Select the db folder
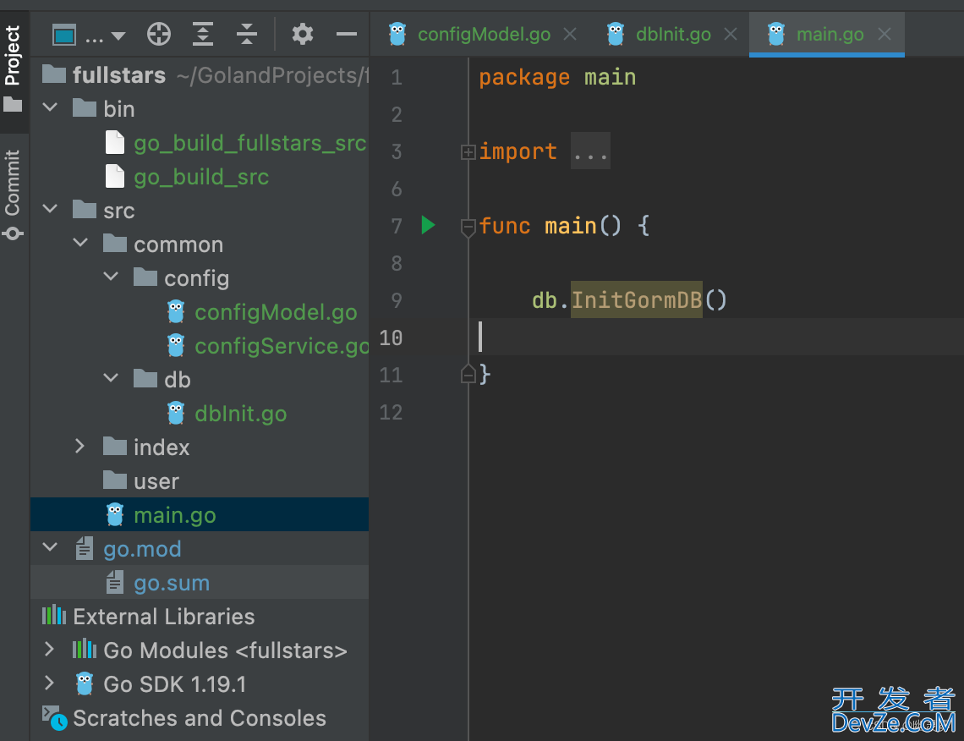The image size is (964, 741). (x=200, y=380)
